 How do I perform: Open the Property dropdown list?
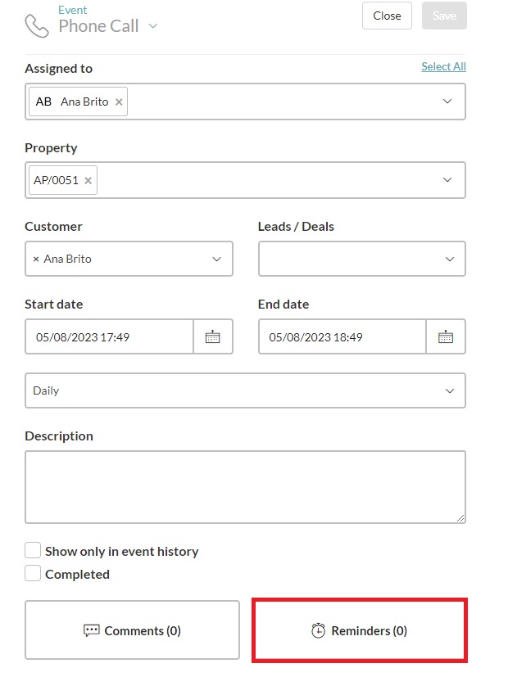coord(447,180)
